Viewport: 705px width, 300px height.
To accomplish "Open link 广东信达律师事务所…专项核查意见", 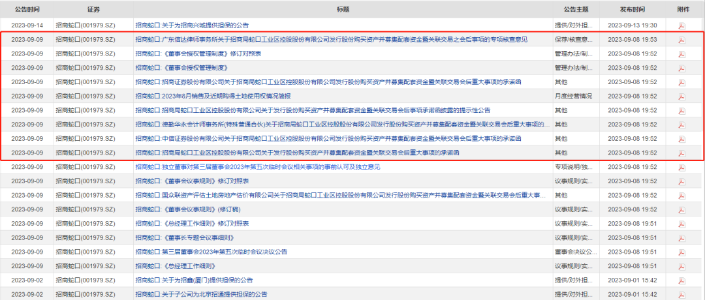I will [332, 40].
